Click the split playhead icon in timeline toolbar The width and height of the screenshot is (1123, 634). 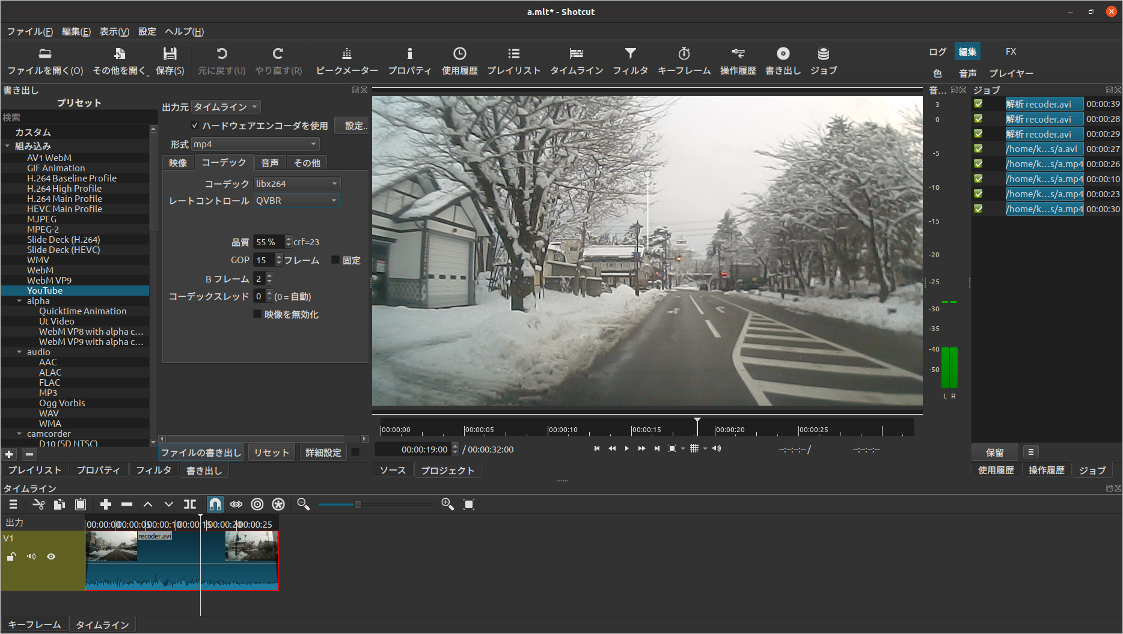click(190, 504)
